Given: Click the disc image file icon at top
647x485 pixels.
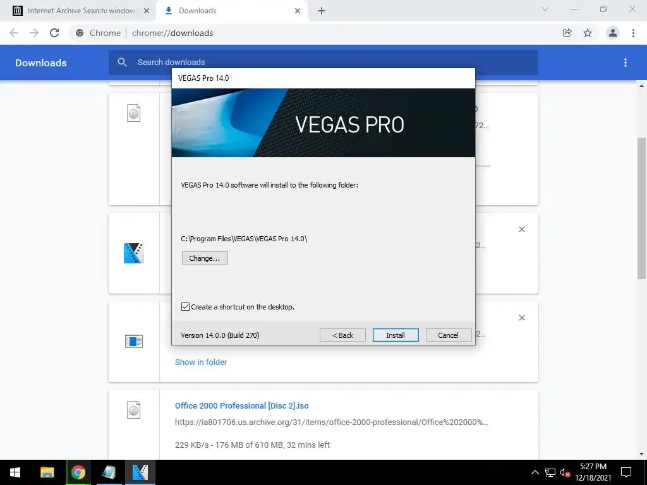Looking at the screenshot, I should [x=134, y=113].
